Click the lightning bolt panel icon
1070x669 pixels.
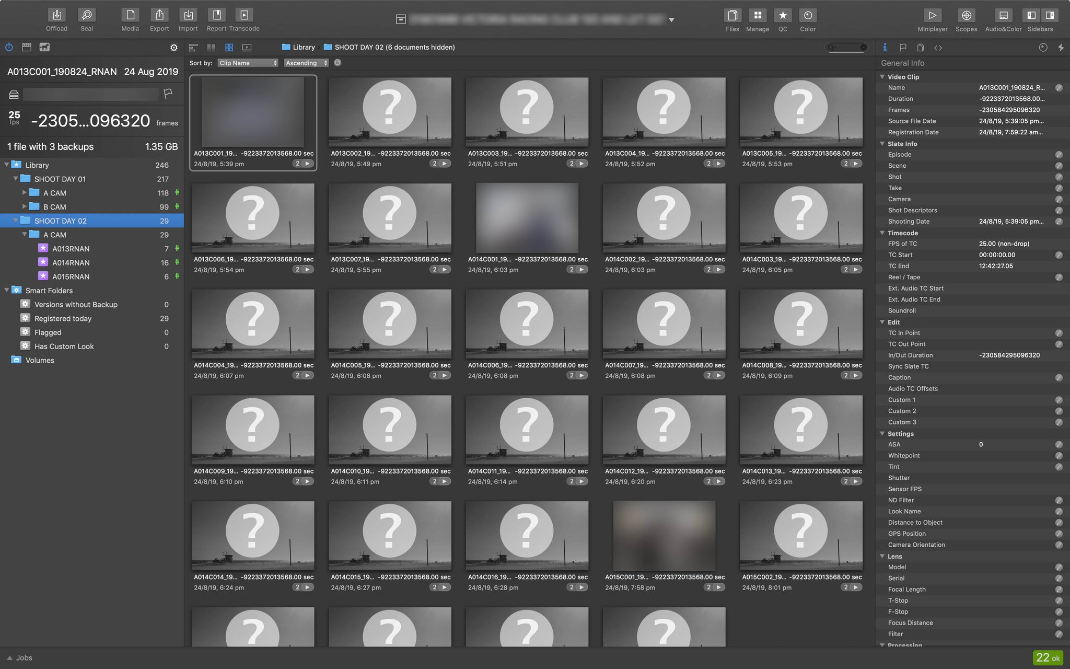point(1061,48)
